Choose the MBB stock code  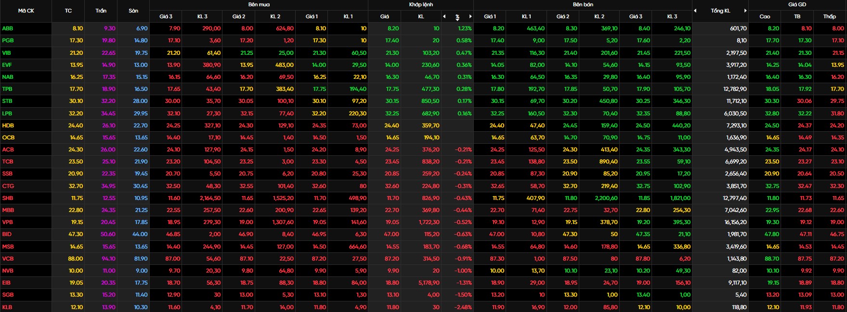click(x=8, y=210)
